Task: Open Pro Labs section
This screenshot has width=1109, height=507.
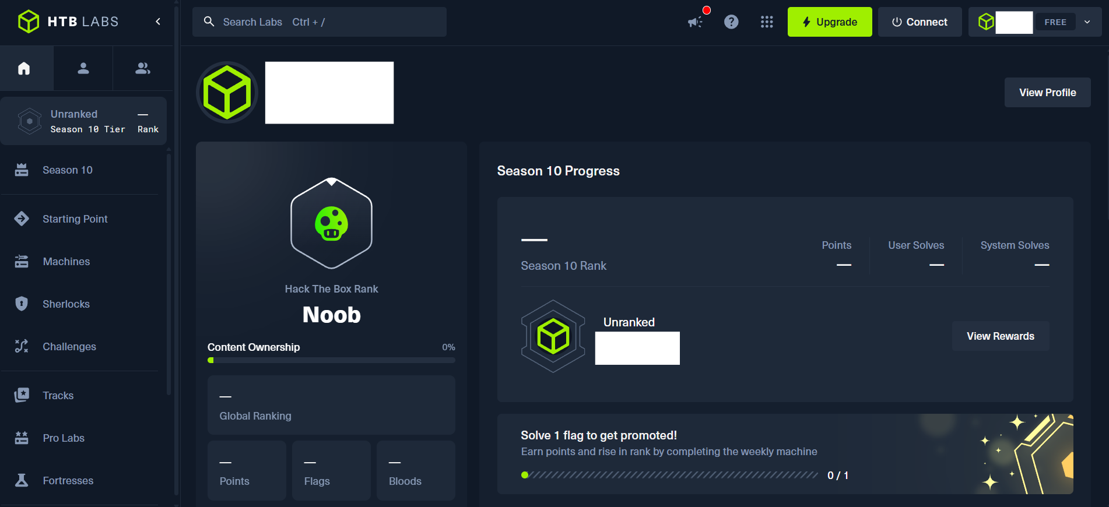Action: 64,438
